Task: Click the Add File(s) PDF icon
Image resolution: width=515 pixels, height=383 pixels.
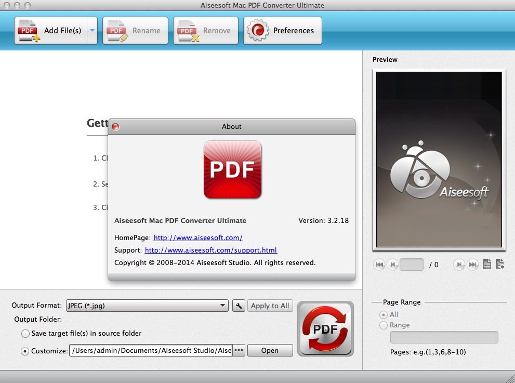Action: tap(29, 31)
